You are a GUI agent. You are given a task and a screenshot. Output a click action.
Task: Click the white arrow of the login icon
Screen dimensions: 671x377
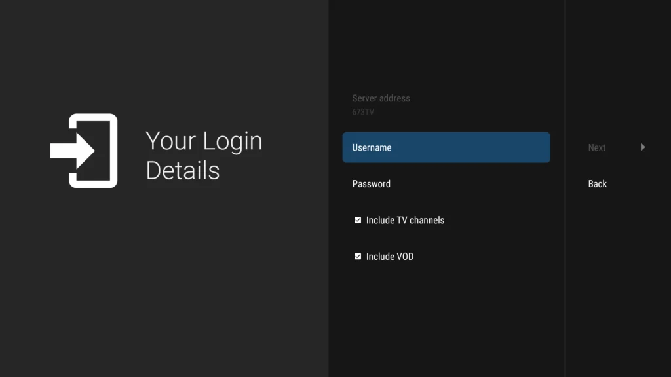72,151
